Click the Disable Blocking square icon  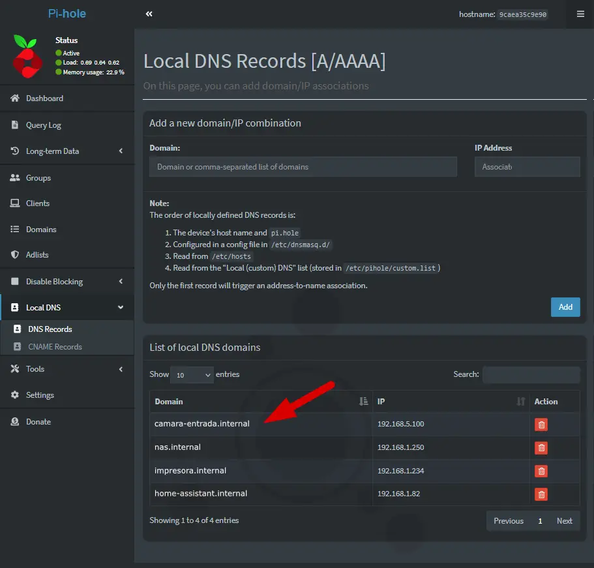tap(15, 281)
